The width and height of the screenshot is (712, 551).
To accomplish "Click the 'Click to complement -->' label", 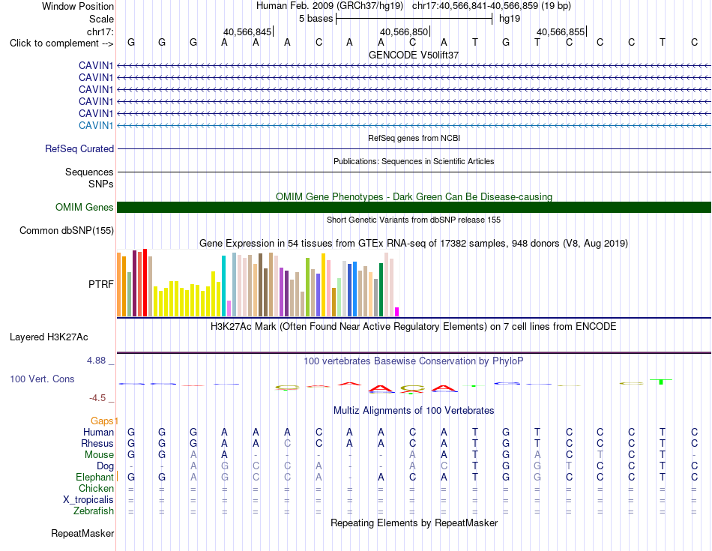I will click(x=61, y=43).
